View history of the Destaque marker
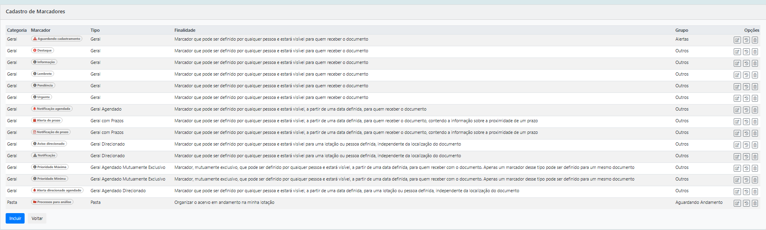 pyautogui.click(x=746, y=52)
